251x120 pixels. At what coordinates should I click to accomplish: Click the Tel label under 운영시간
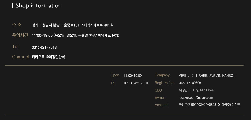click(x=15, y=47)
